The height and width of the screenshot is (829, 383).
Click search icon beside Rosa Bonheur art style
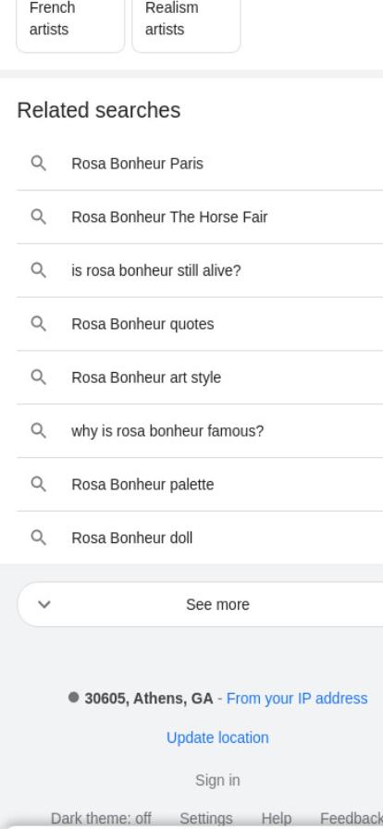[x=38, y=377]
